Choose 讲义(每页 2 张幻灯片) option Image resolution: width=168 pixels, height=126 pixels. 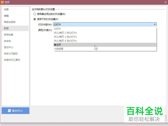pos(105,33)
